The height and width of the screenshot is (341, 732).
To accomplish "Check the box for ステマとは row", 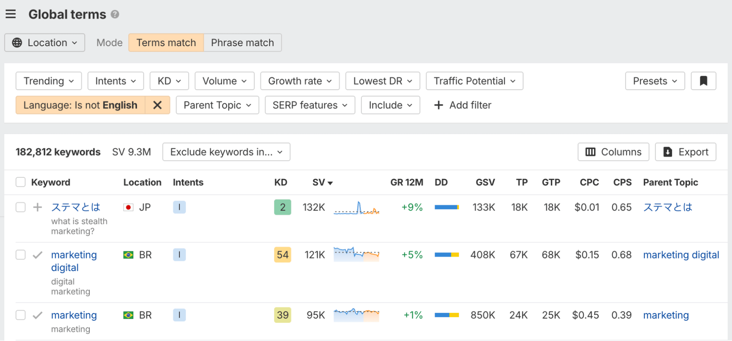I will pyautogui.click(x=21, y=207).
